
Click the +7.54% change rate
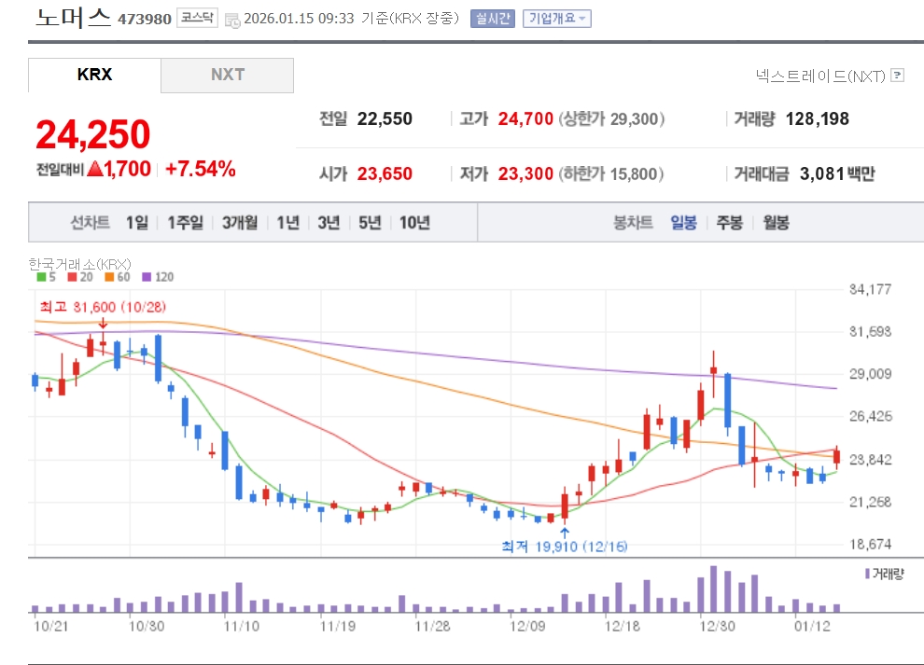pyautogui.click(x=201, y=169)
